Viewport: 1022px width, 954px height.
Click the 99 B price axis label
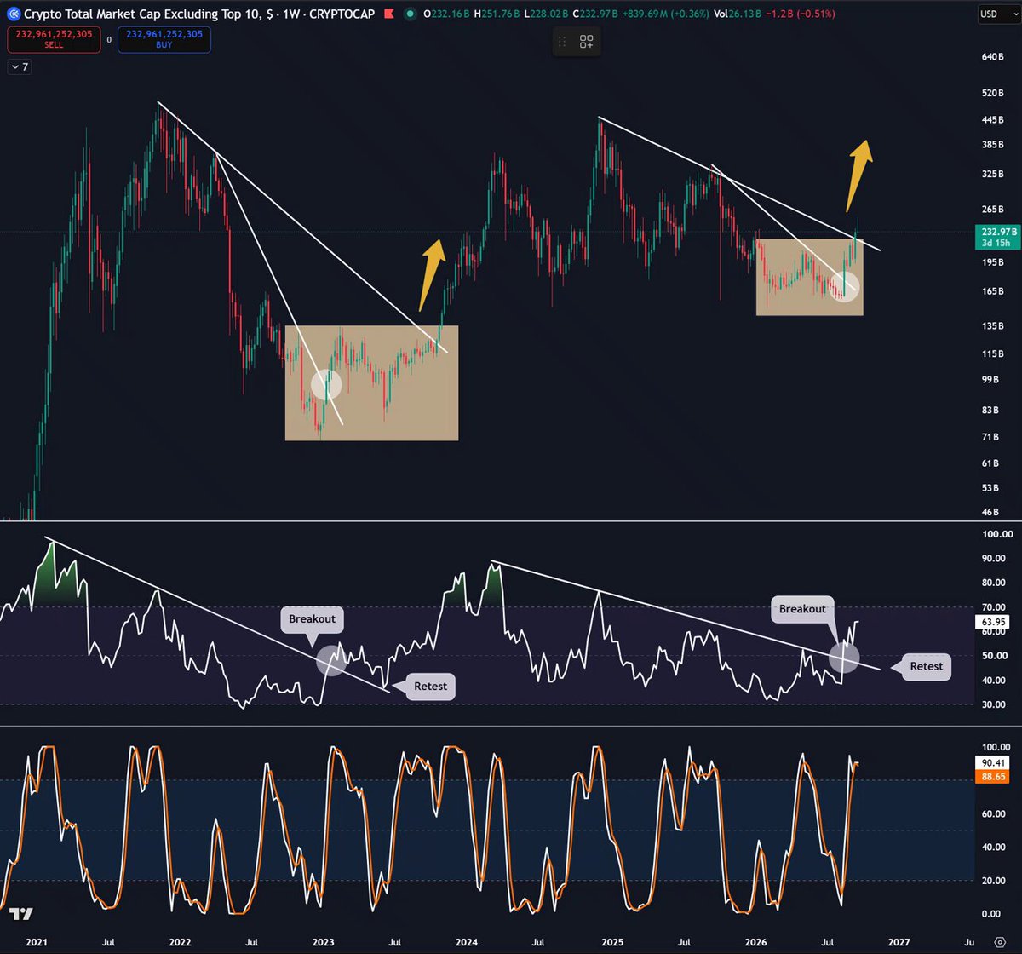pyautogui.click(x=992, y=380)
